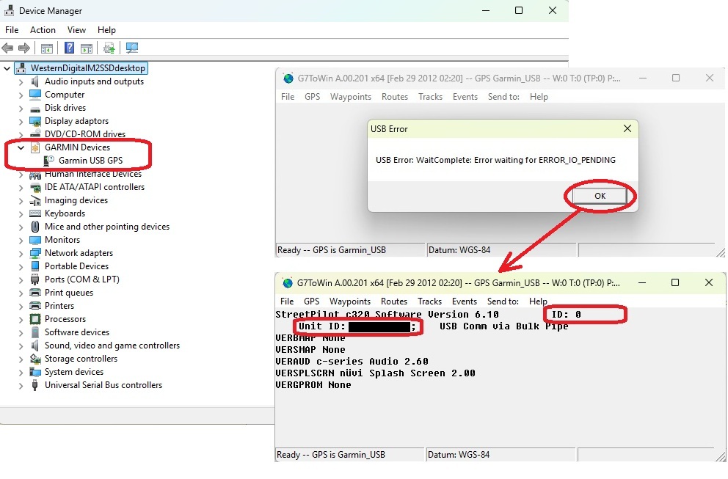Open the Action menu in Device Manager
Screen dimensions: 728x479
coord(43,29)
